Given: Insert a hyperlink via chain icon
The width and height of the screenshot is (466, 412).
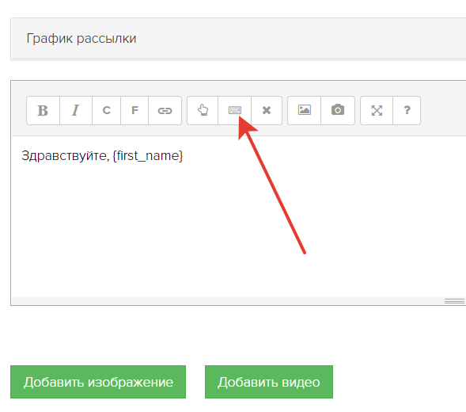Looking at the screenshot, I should pos(165,110).
